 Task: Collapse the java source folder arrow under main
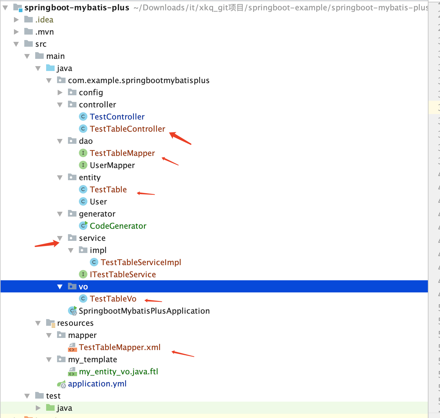coord(38,69)
